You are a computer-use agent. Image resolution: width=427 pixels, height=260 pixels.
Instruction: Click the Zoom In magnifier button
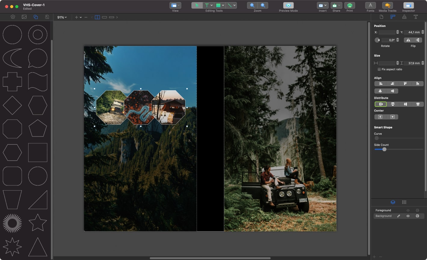(263, 5)
